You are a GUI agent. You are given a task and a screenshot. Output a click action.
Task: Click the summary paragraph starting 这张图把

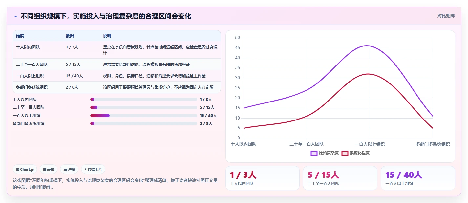[115, 184]
